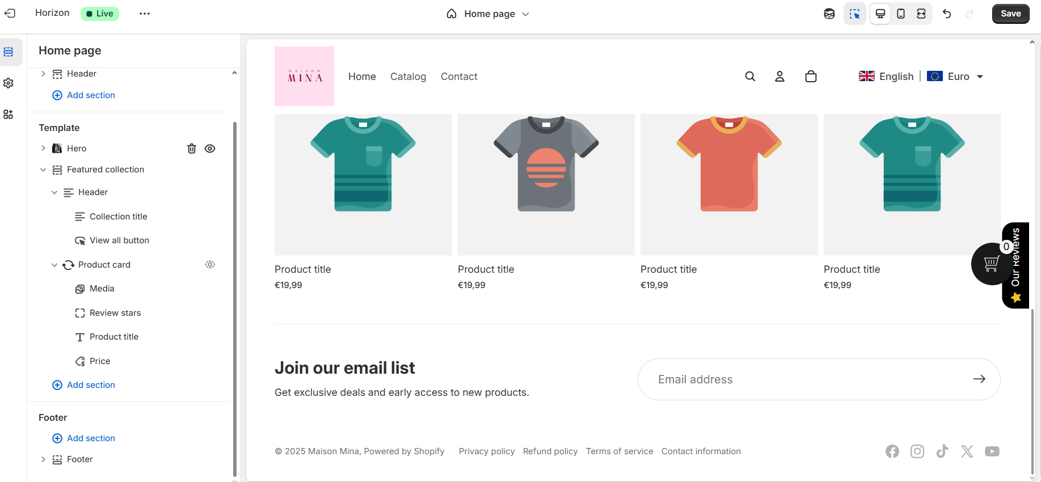Collapse the Featured collection section
This screenshot has width=1041, height=482.
[x=43, y=170]
